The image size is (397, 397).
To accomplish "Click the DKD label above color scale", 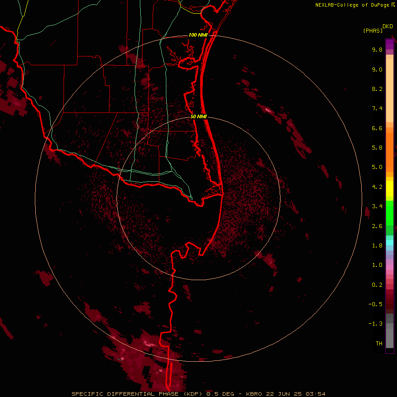I will (x=387, y=26).
